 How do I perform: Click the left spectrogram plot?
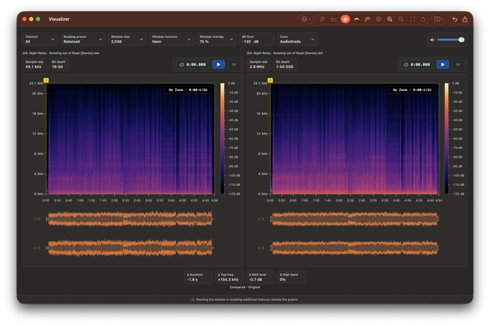[130, 139]
